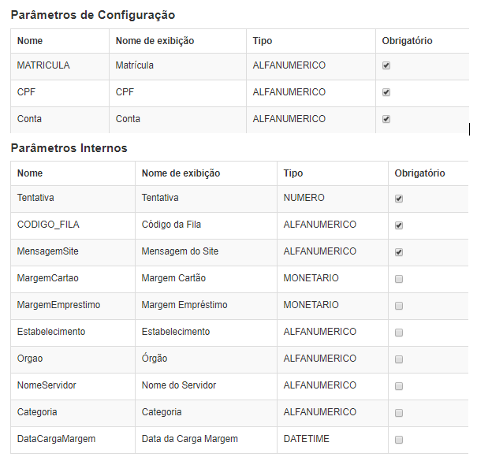The height and width of the screenshot is (461, 477).
Task: Toggle the MensagemSite Obrigatório checkbox
Action: [399, 252]
